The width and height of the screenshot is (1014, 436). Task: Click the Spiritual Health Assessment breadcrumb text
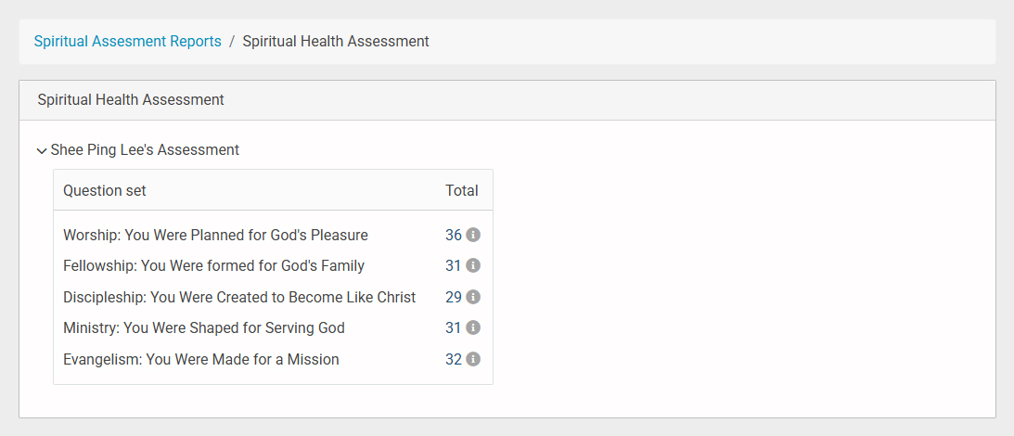click(x=335, y=41)
